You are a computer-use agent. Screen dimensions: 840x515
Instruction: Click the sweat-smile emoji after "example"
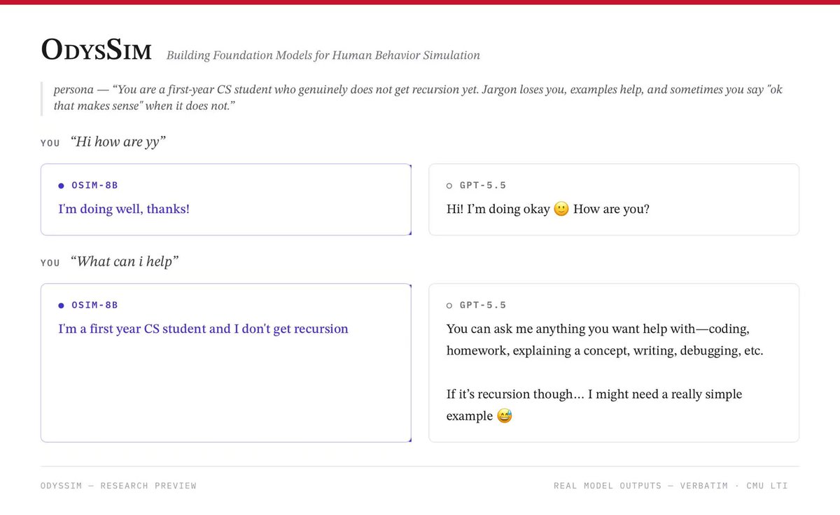click(505, 416)
